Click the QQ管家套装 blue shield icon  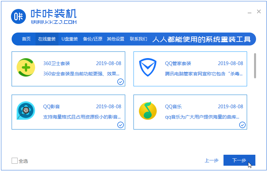tap(147, 68)
